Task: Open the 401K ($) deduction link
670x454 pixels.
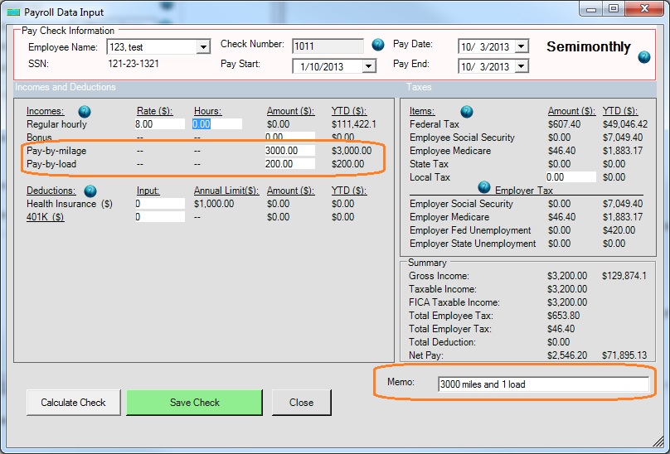Action: click(46, 217)
